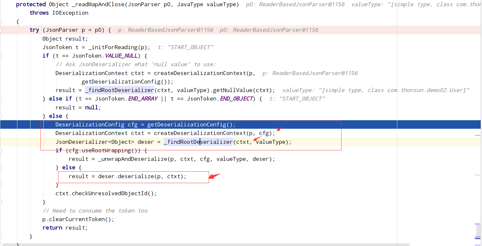The height and width of the screenshot is (246, 482).
Task: Click the 'Need to consume the token too' comment
Action: point(95,211)
